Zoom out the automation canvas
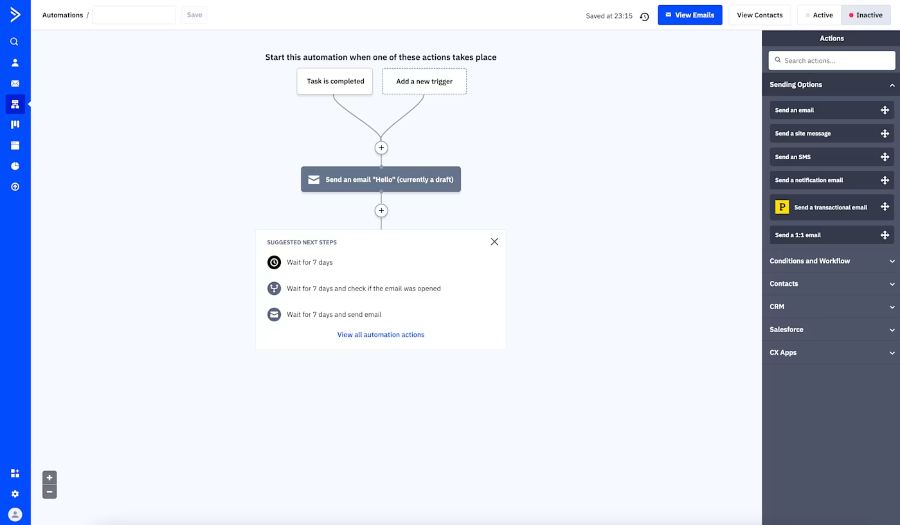900x525 pixels. 50,492
